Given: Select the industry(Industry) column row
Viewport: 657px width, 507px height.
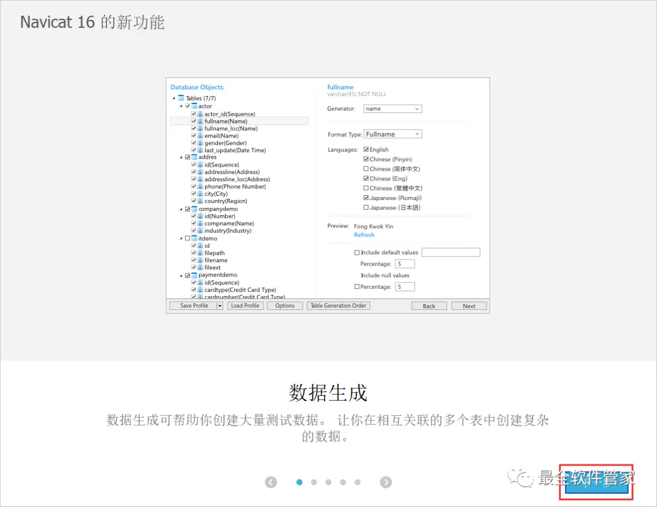Looking at the screenshot, I should click(228, 230).
